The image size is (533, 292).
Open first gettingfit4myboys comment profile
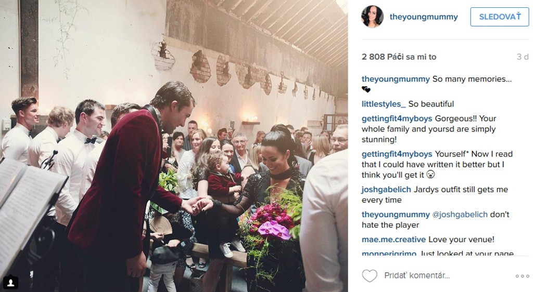tap(397, 118)
